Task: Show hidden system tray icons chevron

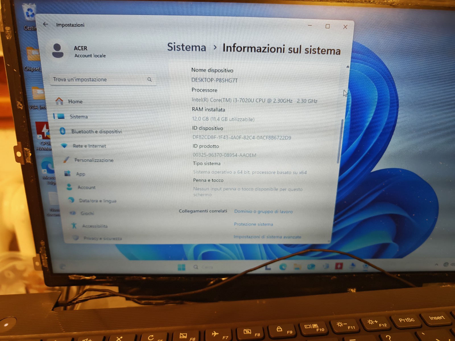Action: pos(437,265)
